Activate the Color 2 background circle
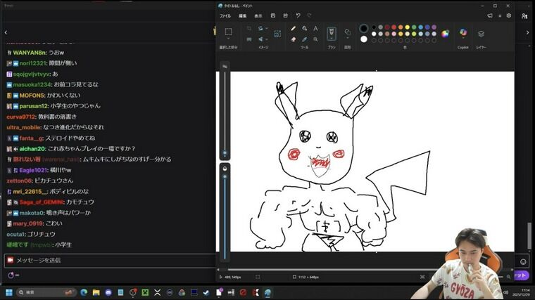This screenshot has width=535, height=300. tap(364, 39)
